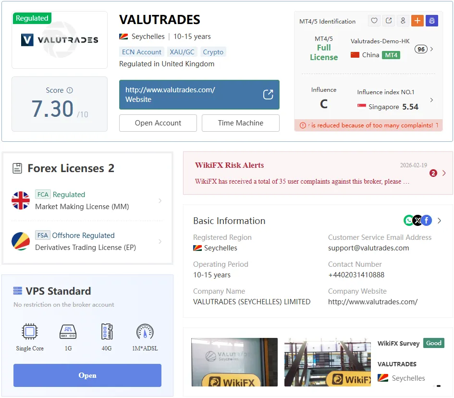Expand the FCA Market Making License chevron
This screenshot has height=398, width=454.
pyautogui.click(x=160, y=200)
